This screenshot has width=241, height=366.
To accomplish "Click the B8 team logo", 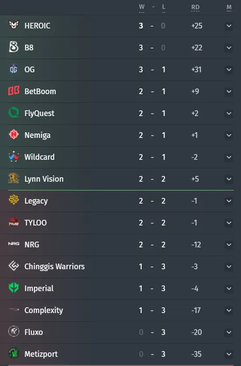I will coord(14,47).
